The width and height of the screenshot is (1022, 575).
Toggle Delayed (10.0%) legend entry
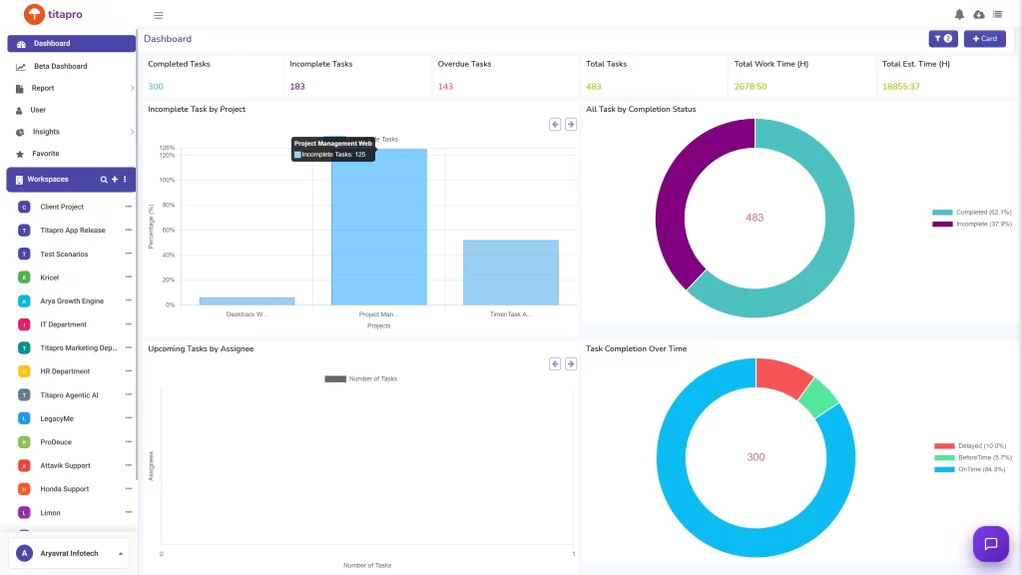(970, 446)
